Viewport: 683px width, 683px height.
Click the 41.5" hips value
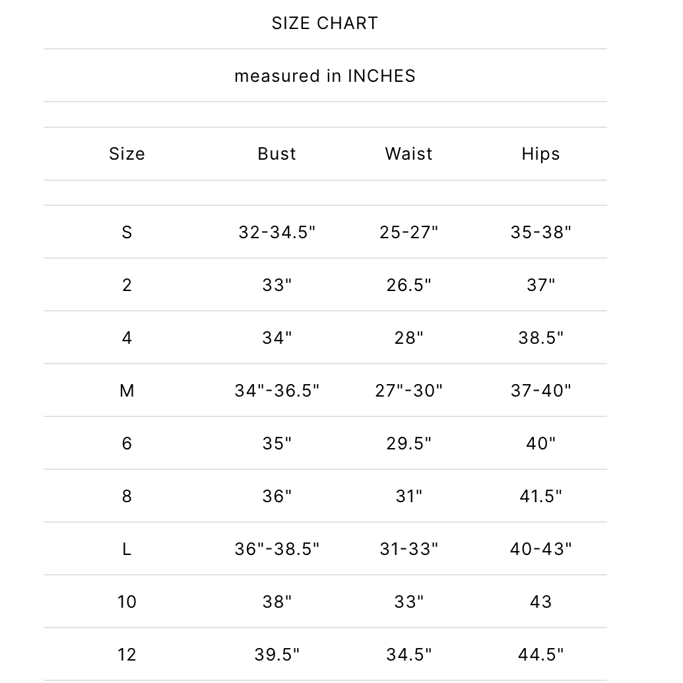[540, 496]
